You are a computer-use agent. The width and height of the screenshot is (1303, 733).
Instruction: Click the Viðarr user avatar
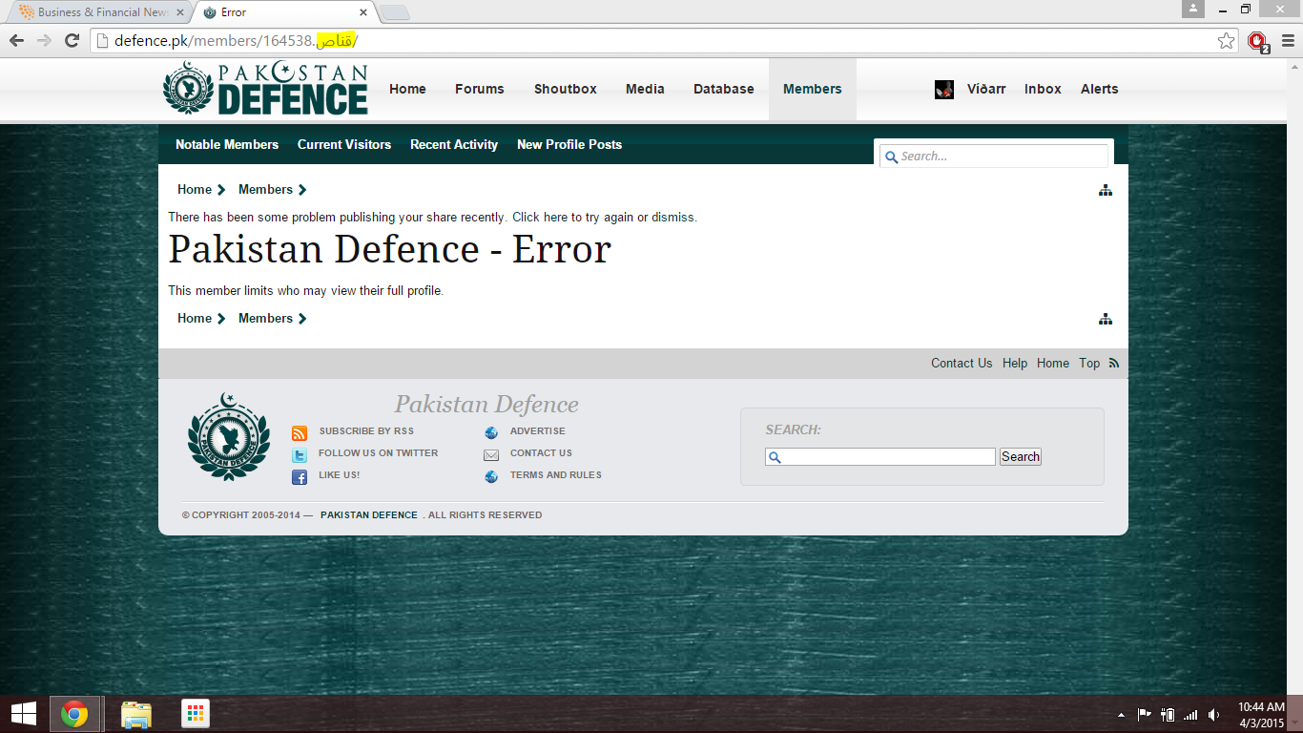[944, 89]
